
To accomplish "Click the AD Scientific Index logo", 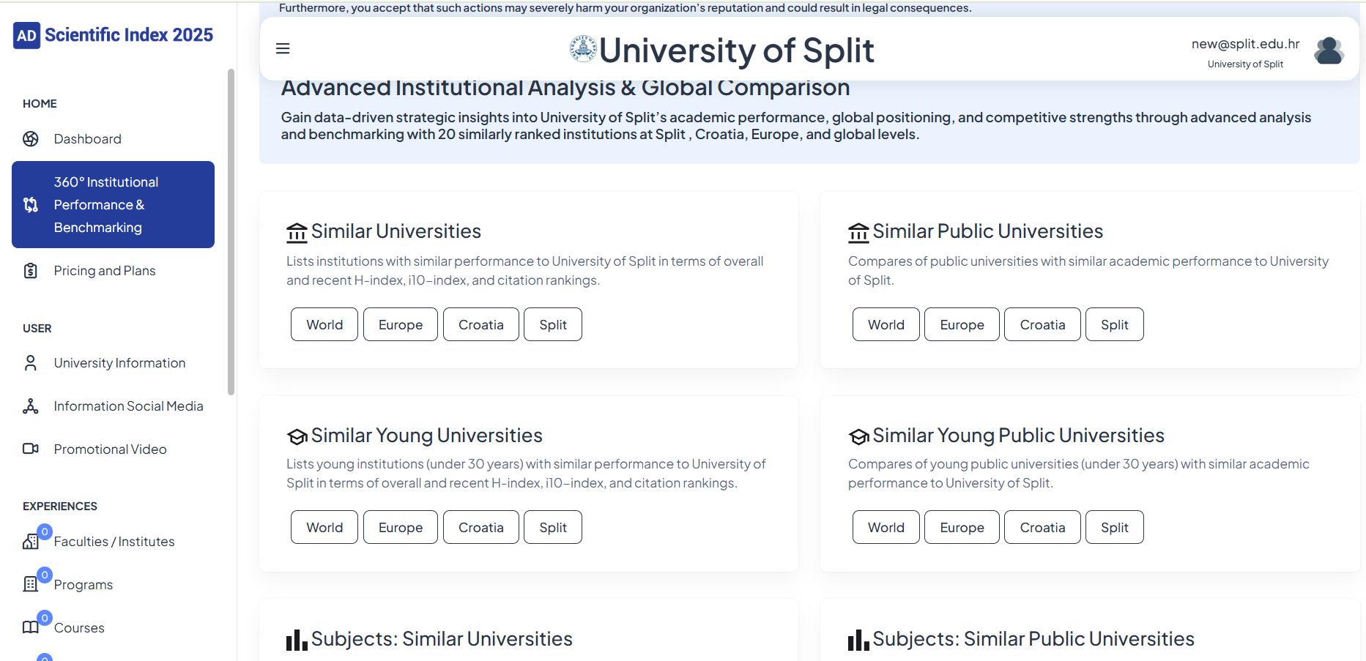I will 114,35.
